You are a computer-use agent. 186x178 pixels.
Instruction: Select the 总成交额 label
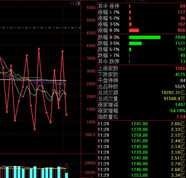coord(108,92)
